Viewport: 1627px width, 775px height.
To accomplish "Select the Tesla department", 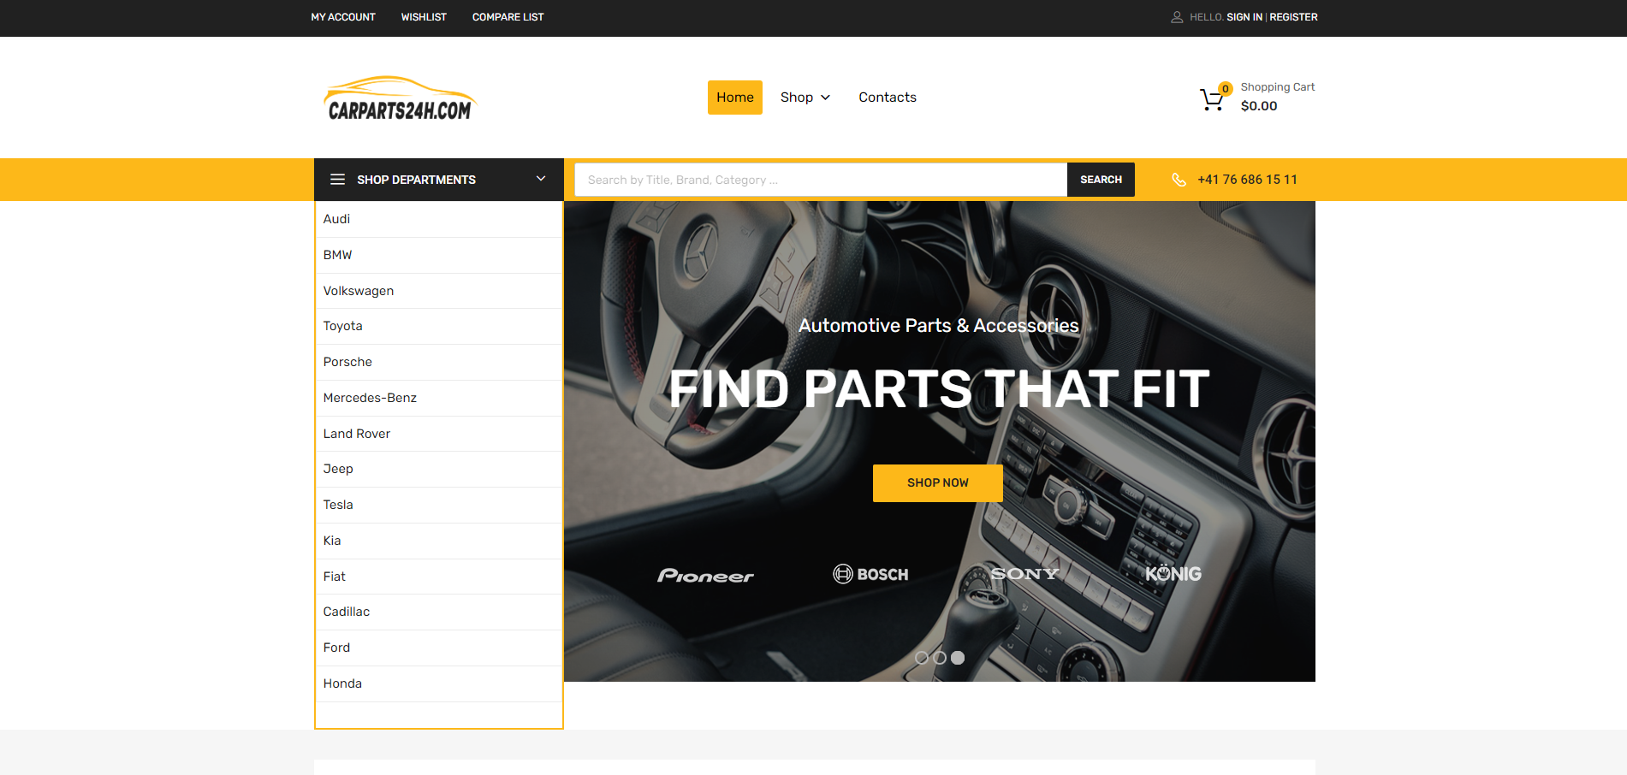I will click(438, 505).
